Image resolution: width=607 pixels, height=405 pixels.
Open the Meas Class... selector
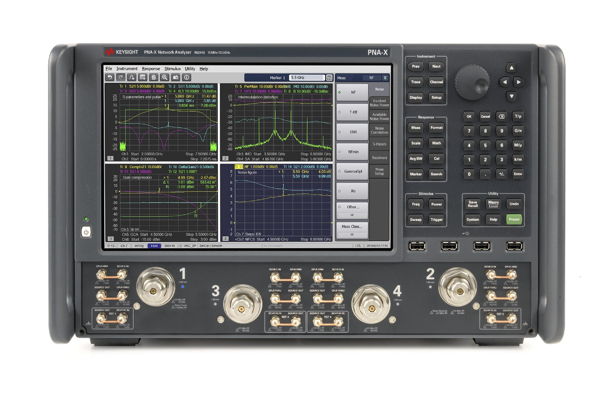[x=353, y=229]
